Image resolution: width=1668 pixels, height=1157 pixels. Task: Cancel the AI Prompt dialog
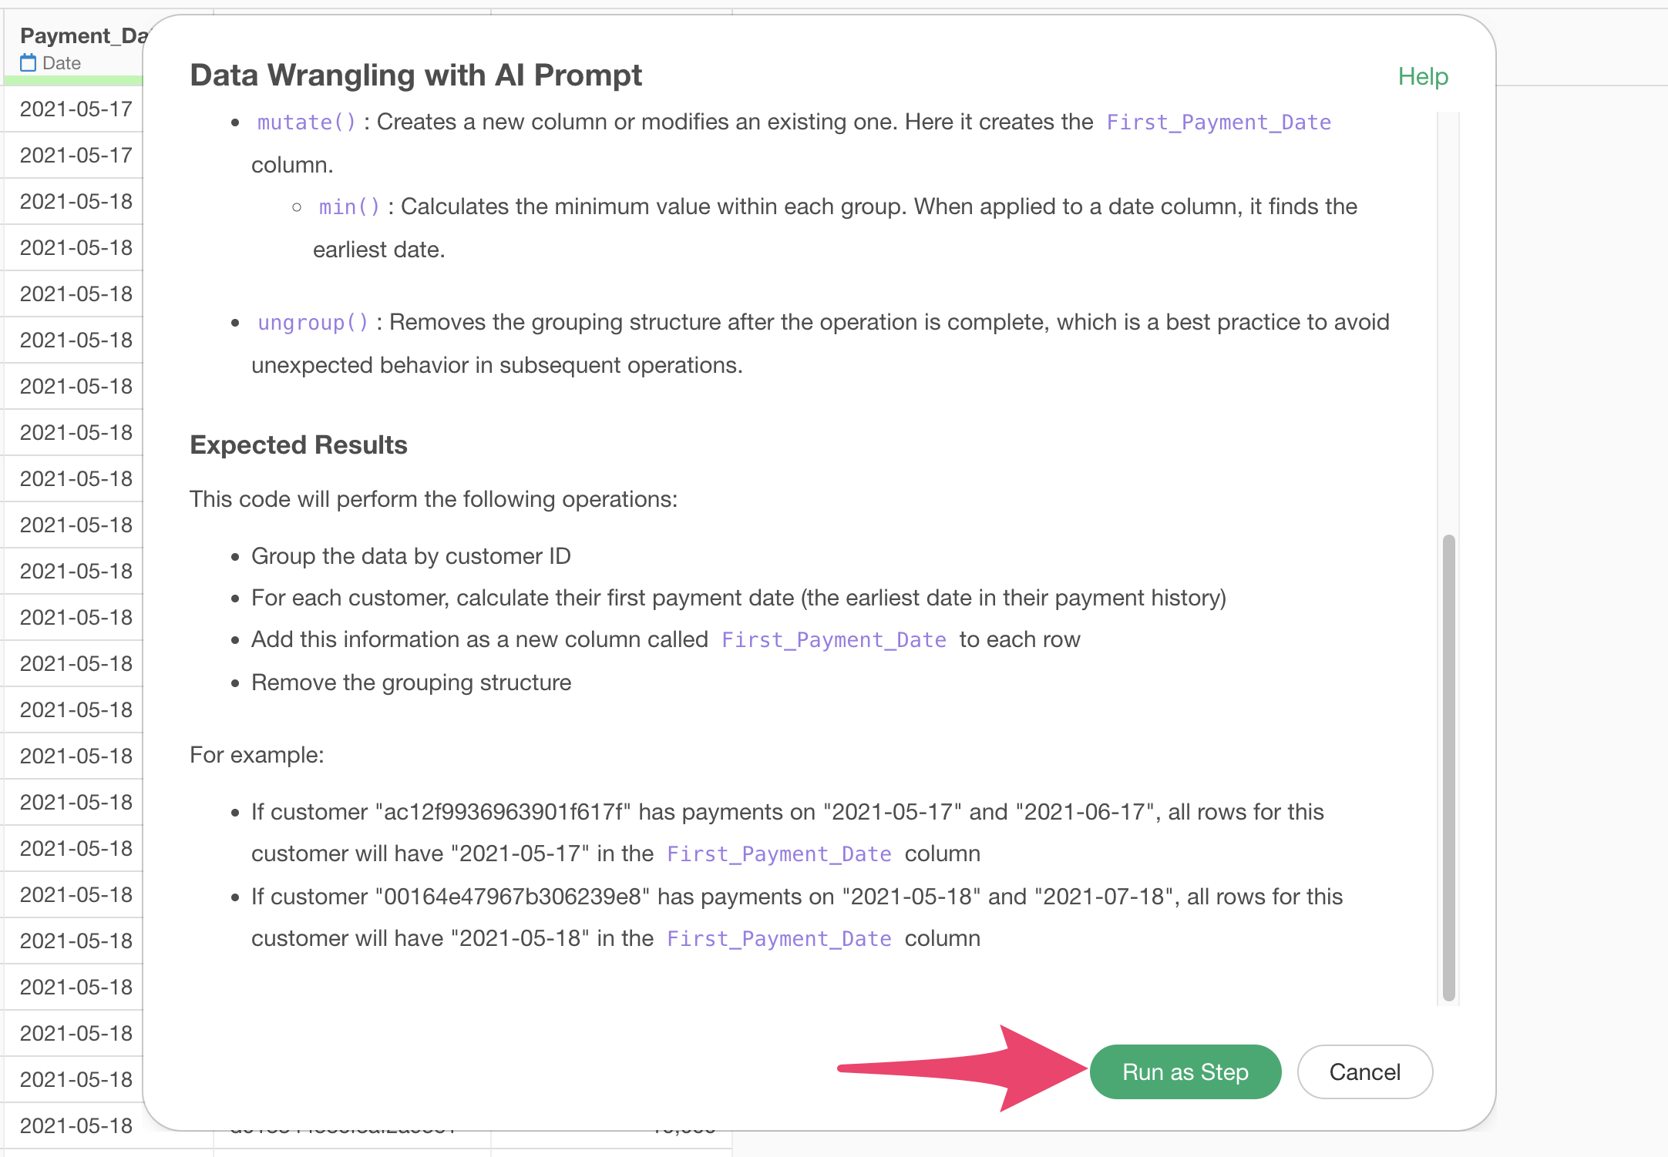click(1364, 1071)
